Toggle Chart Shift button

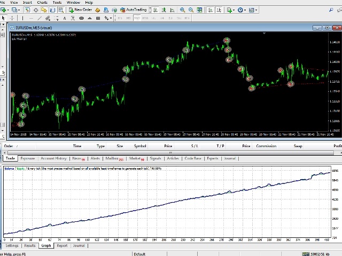point(219,10)
